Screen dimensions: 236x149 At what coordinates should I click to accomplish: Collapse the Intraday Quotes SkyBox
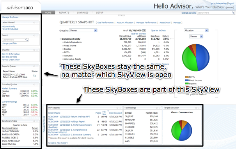pos(37,84)
